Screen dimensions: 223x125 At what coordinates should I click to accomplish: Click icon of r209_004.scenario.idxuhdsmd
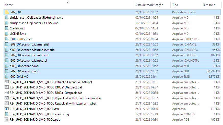[x=7, y=55]
